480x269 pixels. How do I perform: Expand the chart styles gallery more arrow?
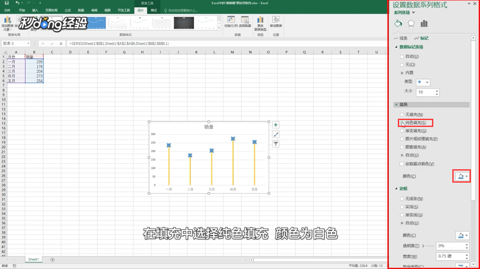coord(219,28)
